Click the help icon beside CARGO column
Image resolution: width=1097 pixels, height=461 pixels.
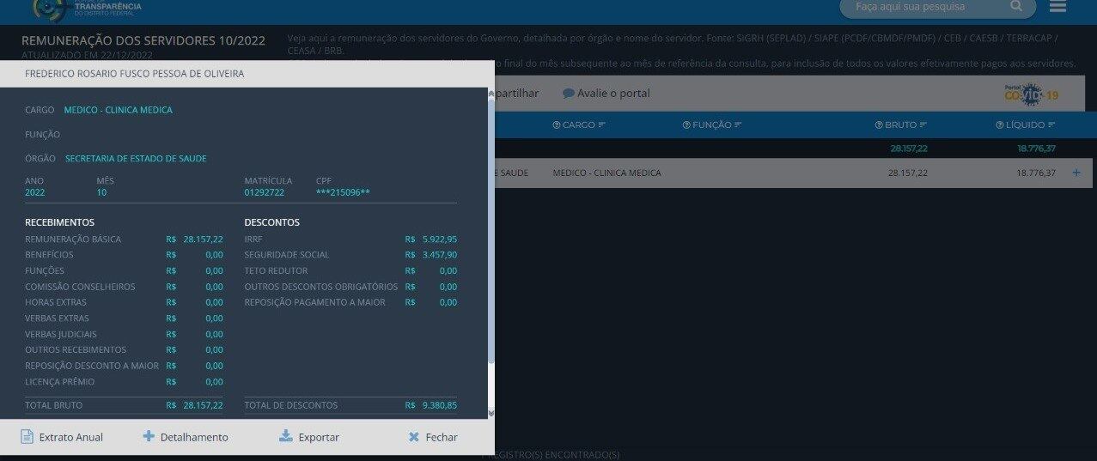click(x=556, y=125)
